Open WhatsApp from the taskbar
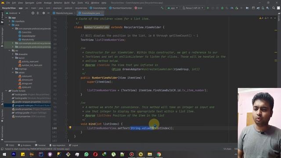Viewport: 281px width, 158px height. click(x=86, y=154)
